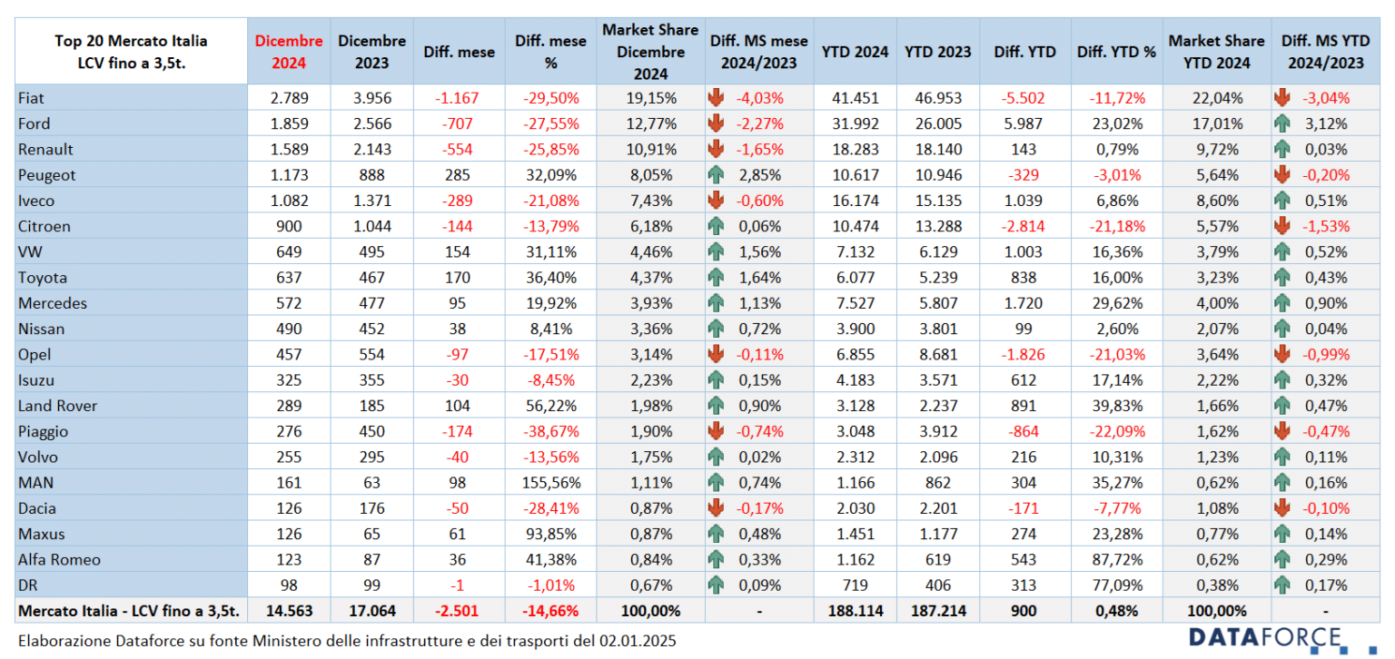This screenshot has width=1395, height=659.
Task: Select the green up arrow beside DR's 0,17%
Action: (1282, 585)
